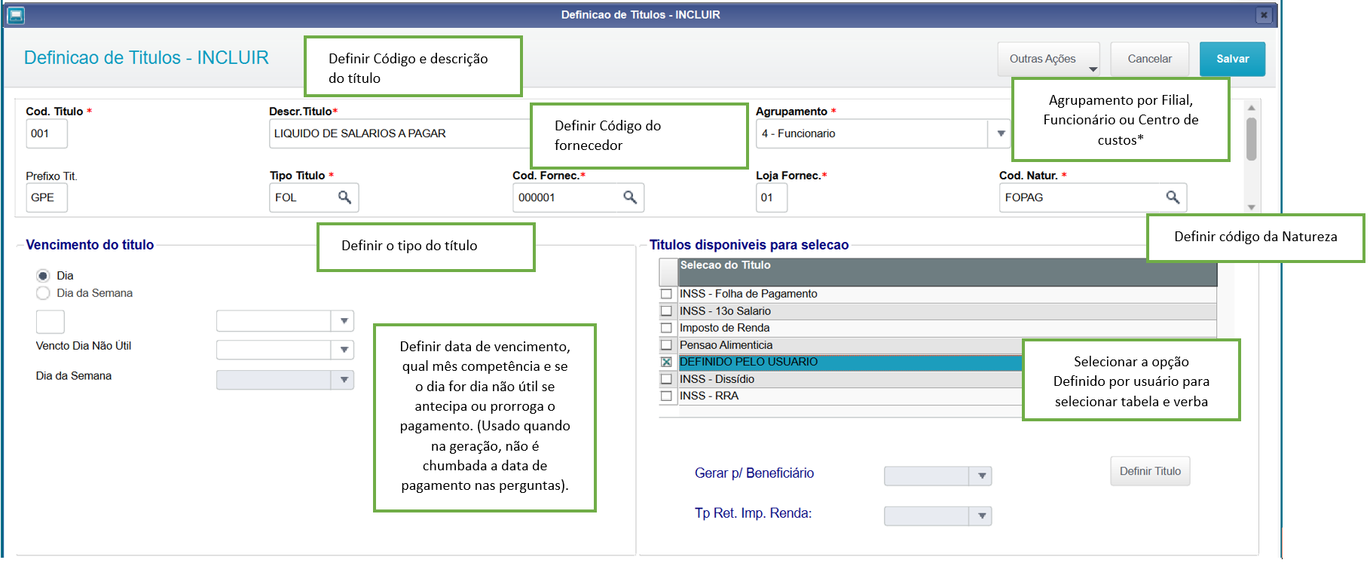Click the Cancelar button
1370x566 pixels.
(x=1149, y=59)
